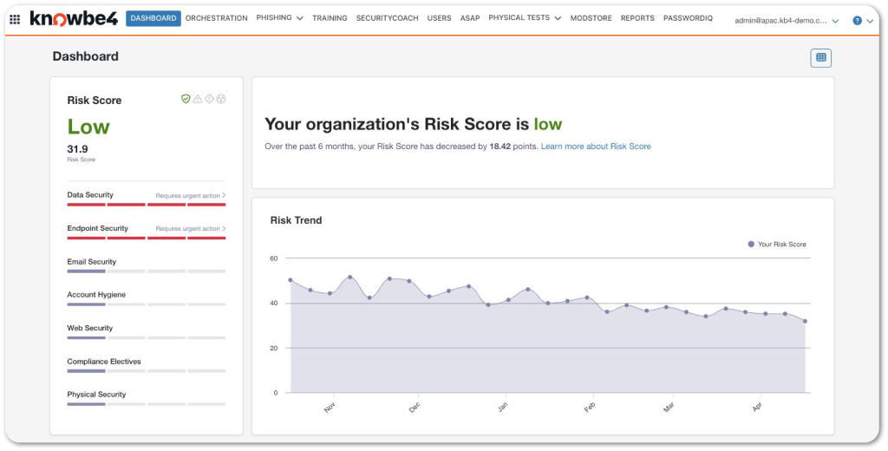Click the Dashboard page heading
The height and width of the screenshot is (451, 888).
[86, 56]
